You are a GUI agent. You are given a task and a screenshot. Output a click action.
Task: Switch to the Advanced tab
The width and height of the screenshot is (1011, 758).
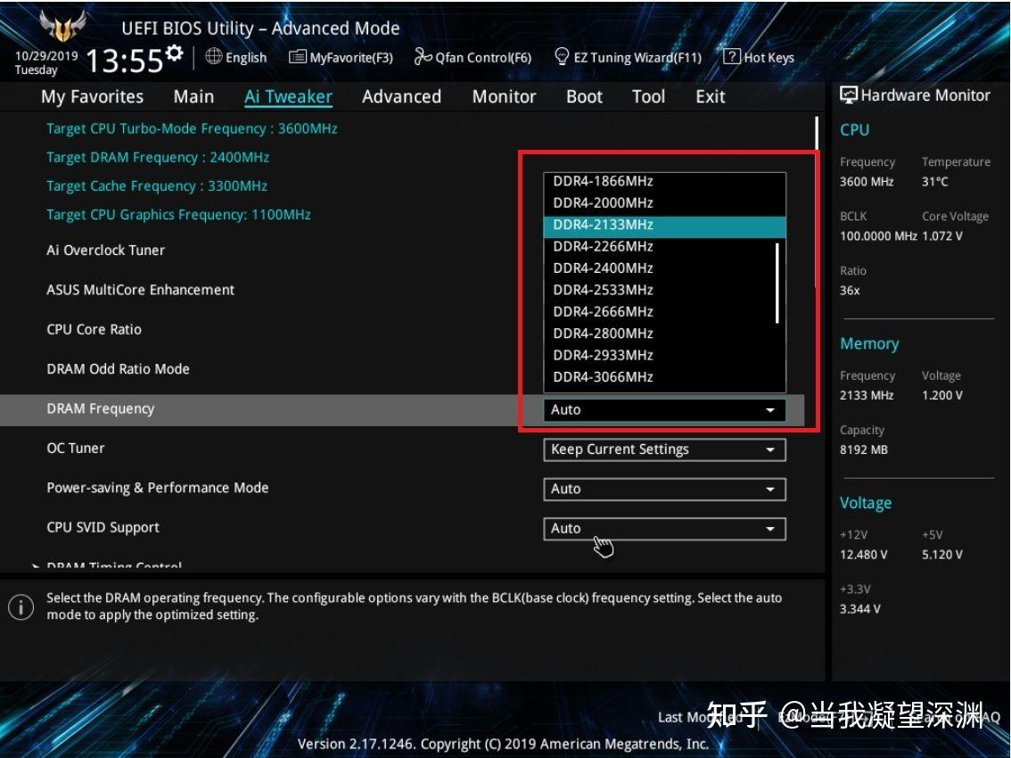[x=401, y=96]
